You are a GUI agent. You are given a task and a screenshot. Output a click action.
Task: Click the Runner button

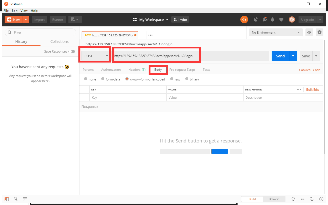click(x=58, y=19)
